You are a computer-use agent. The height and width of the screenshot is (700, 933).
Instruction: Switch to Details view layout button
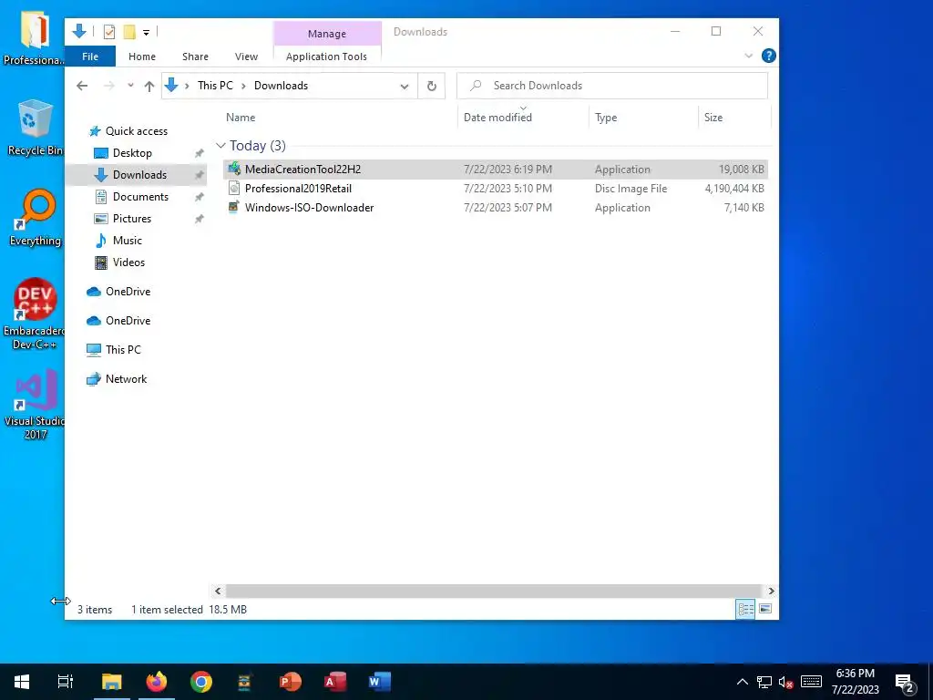(x=745, y=609)
